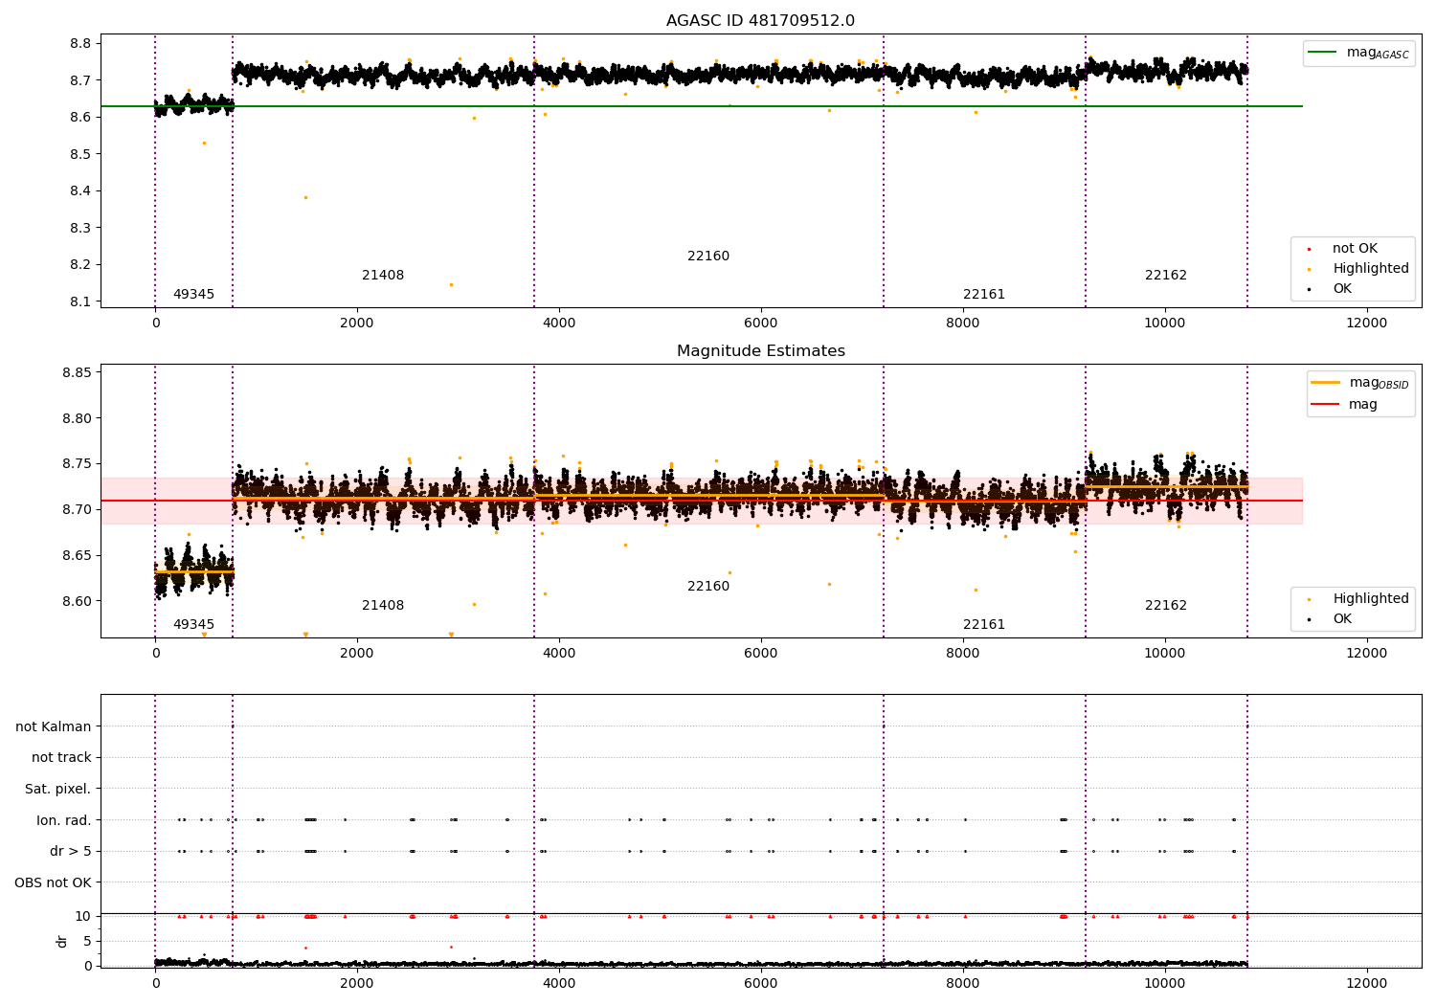Click the 8.1 y-axis tick in top plot

tap(80, 301)
